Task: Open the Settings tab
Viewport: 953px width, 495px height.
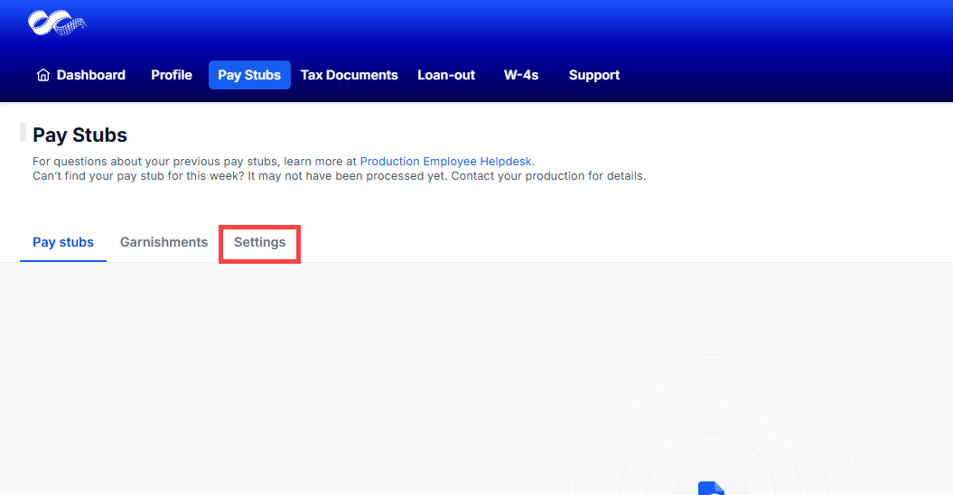Action: point(259,242)
